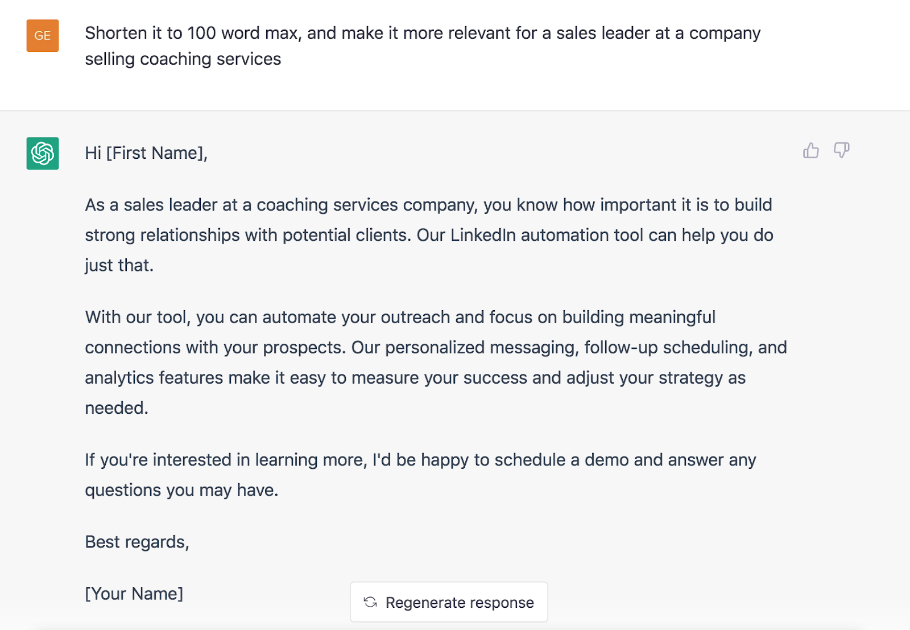The image size is (910, 630).
Task: Click the paragraph starting "With our tool"
Action: [x=435, y=362]
